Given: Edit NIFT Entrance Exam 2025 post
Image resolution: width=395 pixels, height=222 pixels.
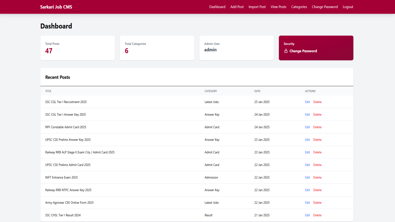Looking at the screenshot, I should 307,178.
